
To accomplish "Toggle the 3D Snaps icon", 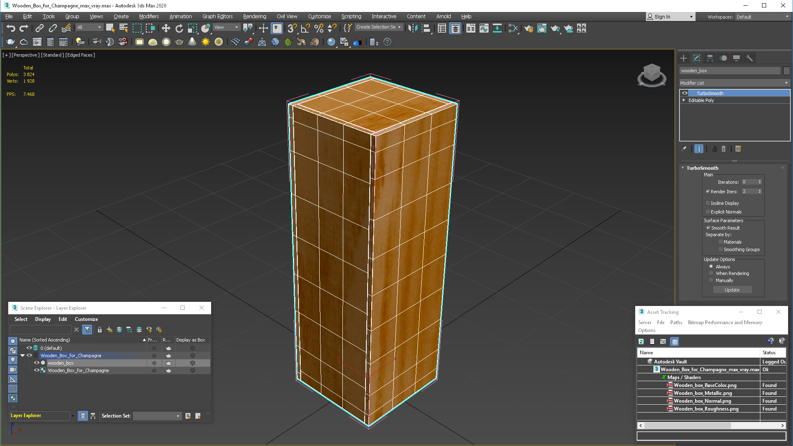I will pyautogui.click(x=292, y=28).
